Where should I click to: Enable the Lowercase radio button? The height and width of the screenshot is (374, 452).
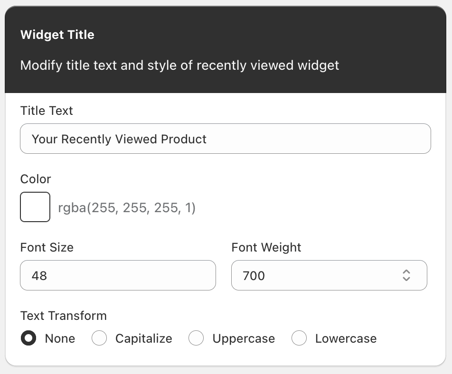(x=299, y=338)
